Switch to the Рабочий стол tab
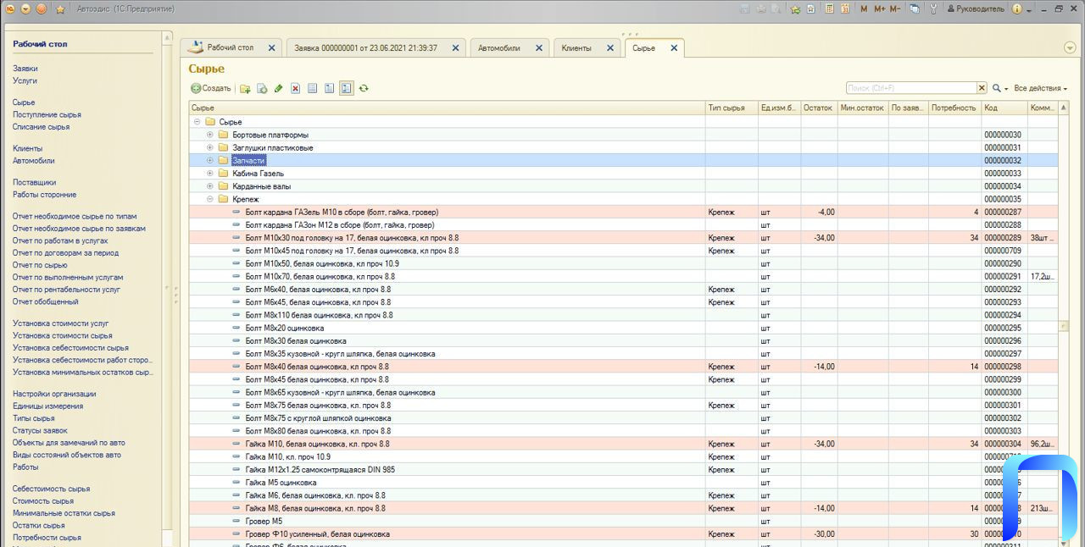1085x547 pixels. point(231,48)
